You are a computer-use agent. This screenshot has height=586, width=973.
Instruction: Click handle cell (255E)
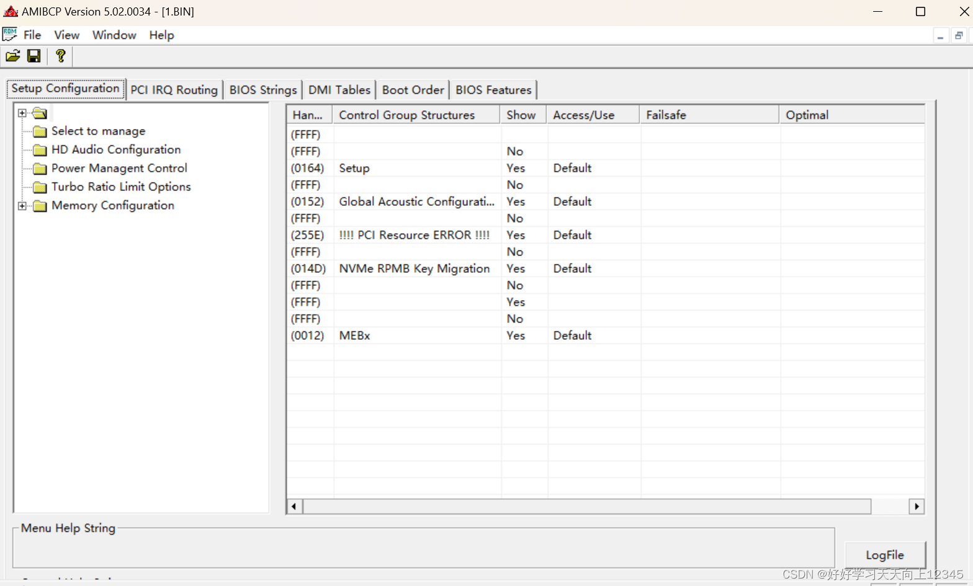click(x=308, y=235)
